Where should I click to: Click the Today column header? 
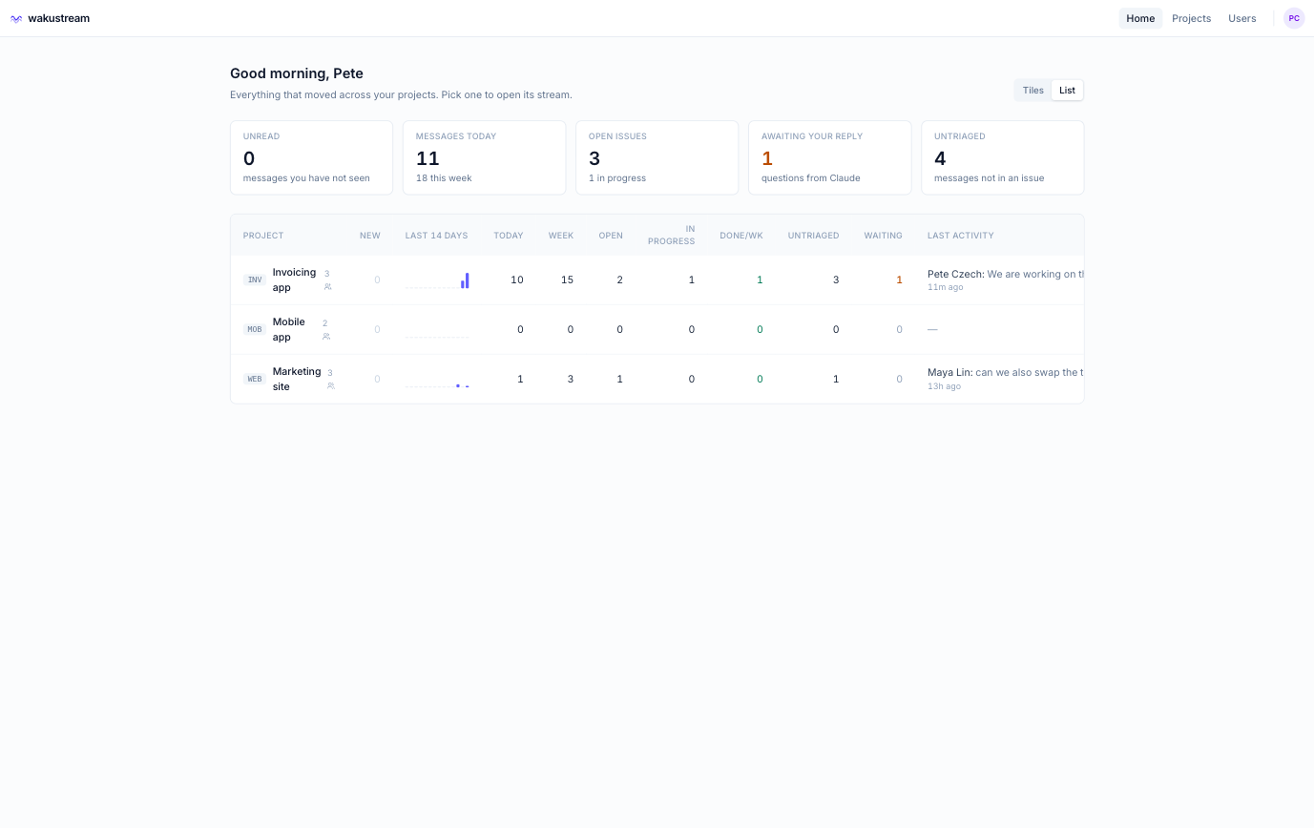click(509, 236)
